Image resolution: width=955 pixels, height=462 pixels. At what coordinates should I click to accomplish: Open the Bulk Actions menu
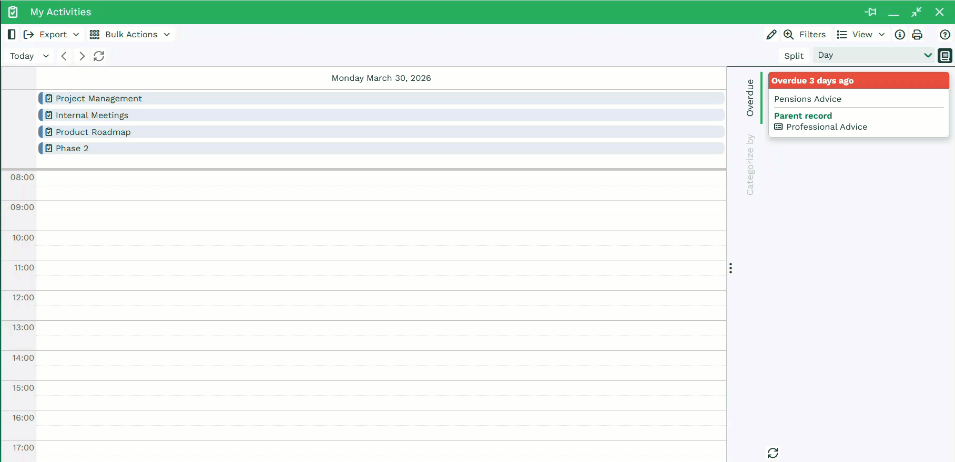click(130, 35)
